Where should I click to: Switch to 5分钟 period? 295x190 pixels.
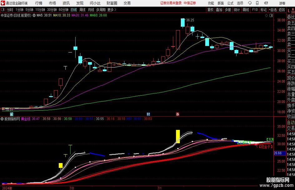[x=29, y=10]
